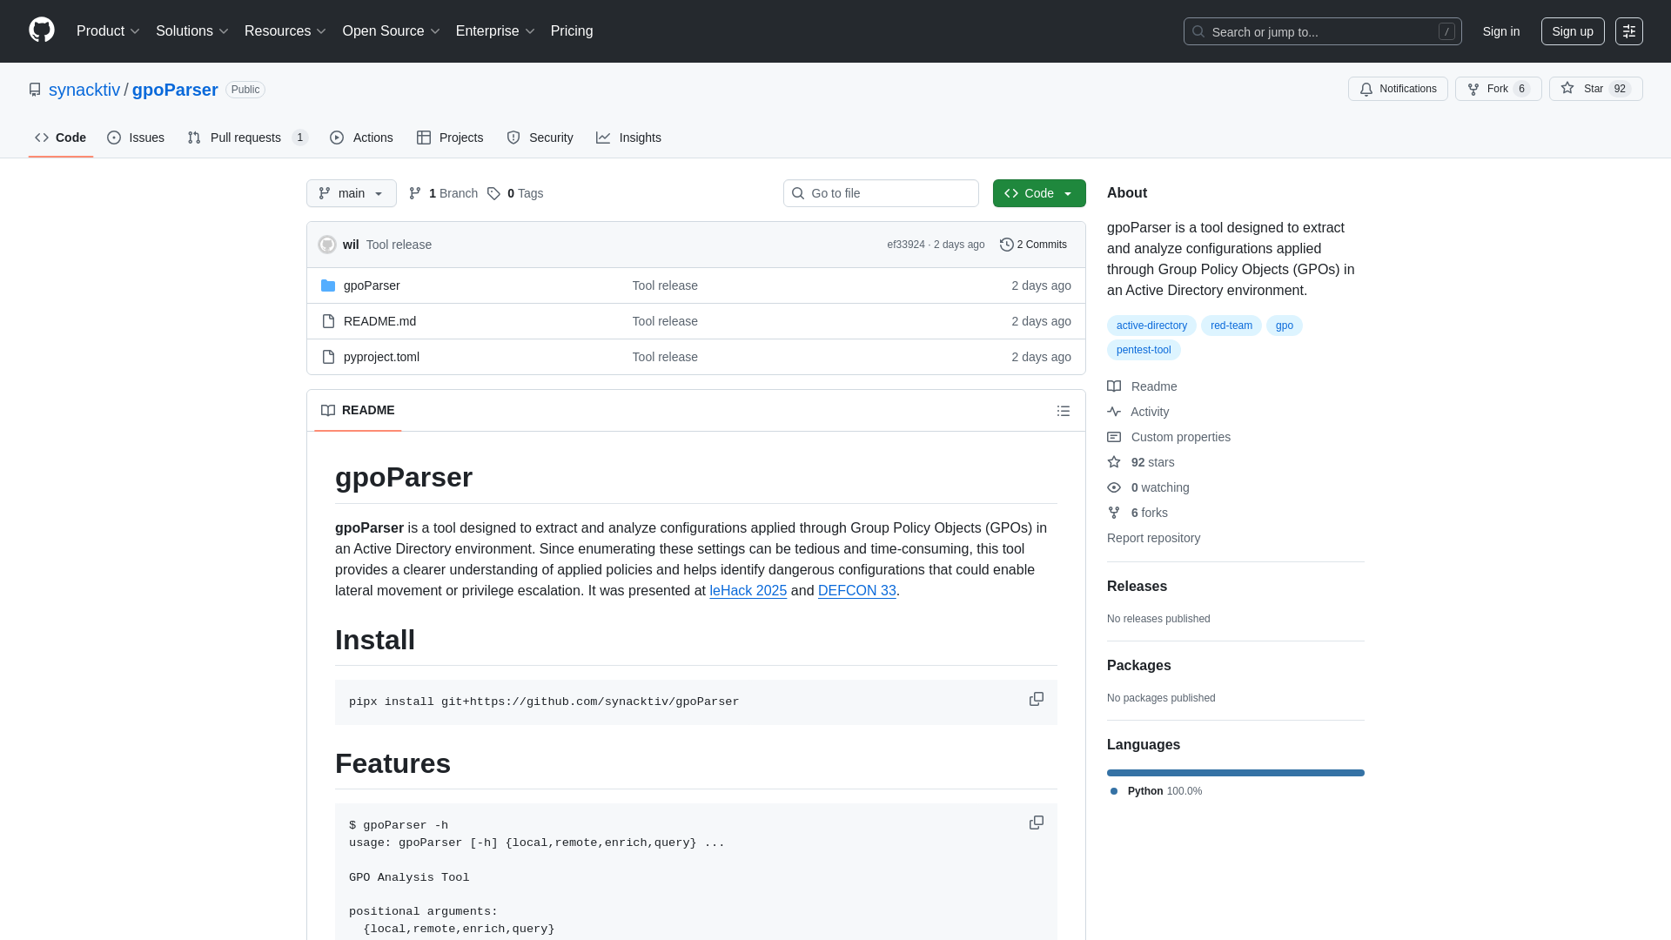
Task: Click the pentest-tool topic tag
Action: [1144, 350]
